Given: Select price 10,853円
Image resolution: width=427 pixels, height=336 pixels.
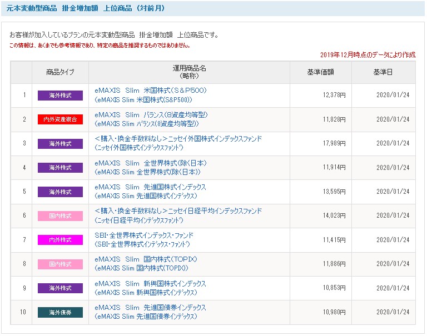Looking at the screenshot, I should tap(334, 288).
